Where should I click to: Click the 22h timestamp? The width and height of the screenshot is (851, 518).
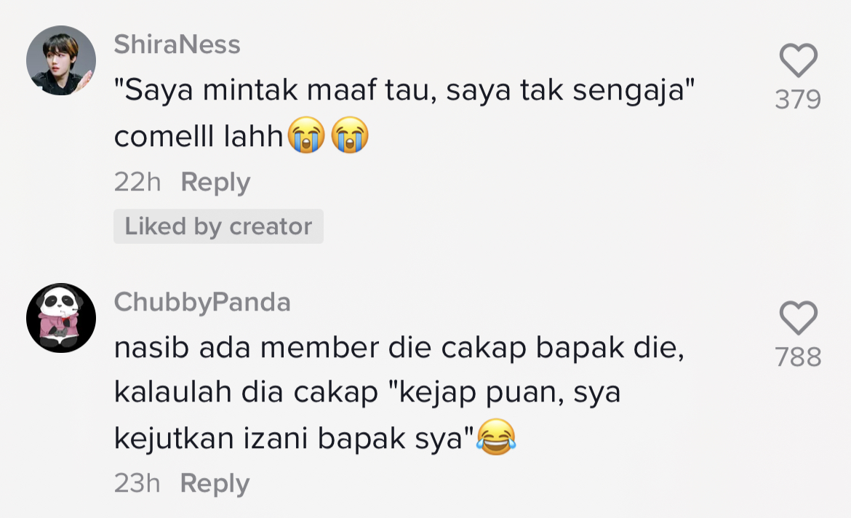(x=137, y=182)
